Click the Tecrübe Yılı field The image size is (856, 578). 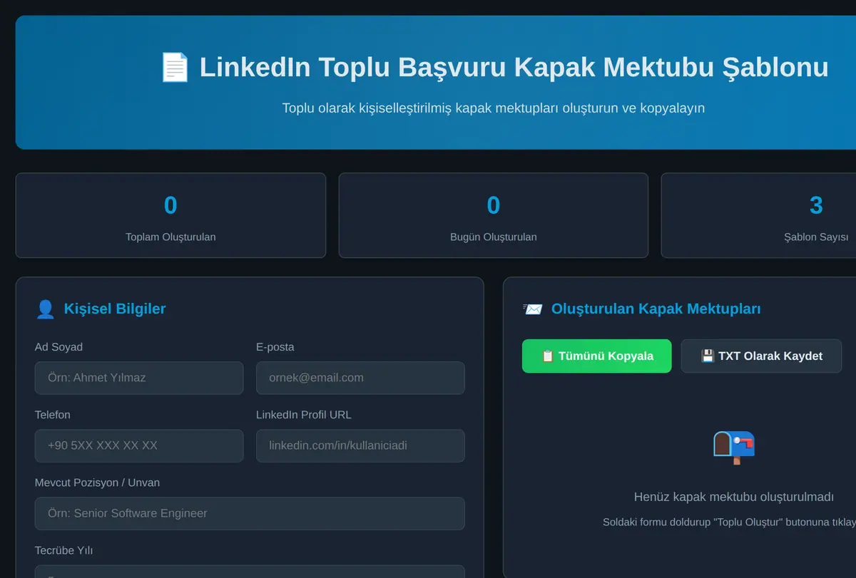tap(250, 572)
